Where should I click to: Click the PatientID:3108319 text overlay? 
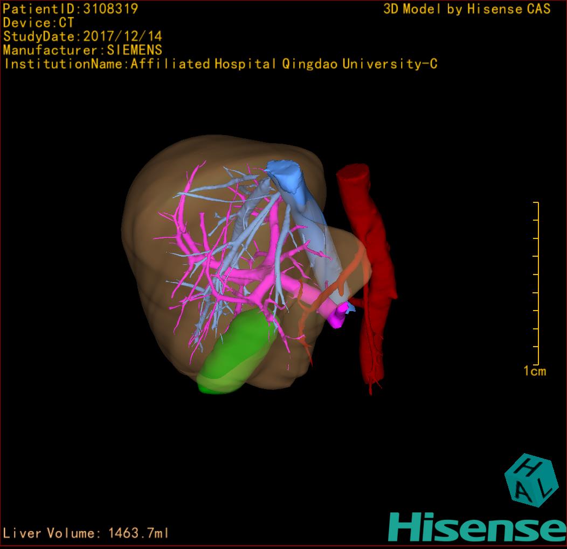pos(71,9)
